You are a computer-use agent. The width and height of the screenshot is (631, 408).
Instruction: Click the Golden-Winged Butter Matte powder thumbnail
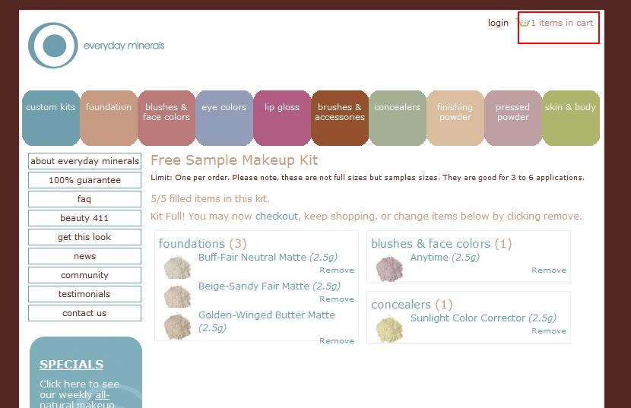tap(177, 326)
